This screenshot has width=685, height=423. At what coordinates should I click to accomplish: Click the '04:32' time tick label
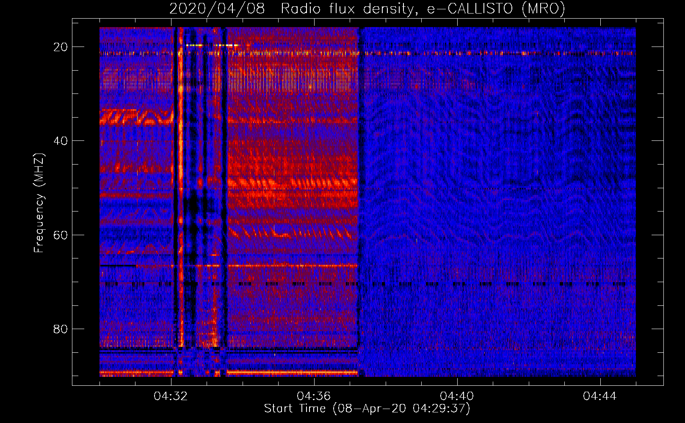[x=171, y=396]
